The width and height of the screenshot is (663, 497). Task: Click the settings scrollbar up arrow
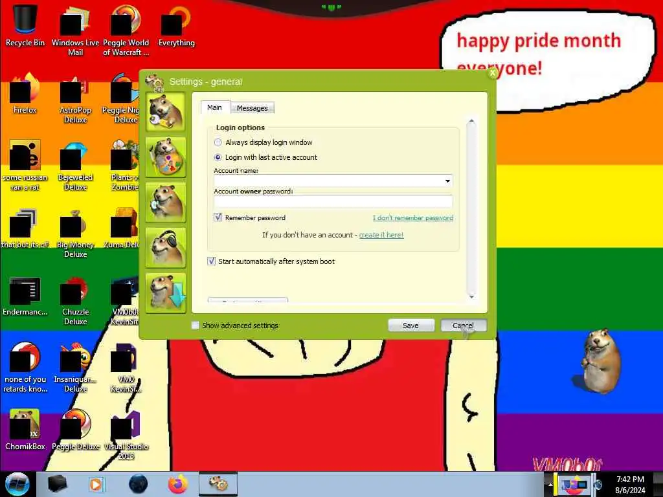click(471, 122)
